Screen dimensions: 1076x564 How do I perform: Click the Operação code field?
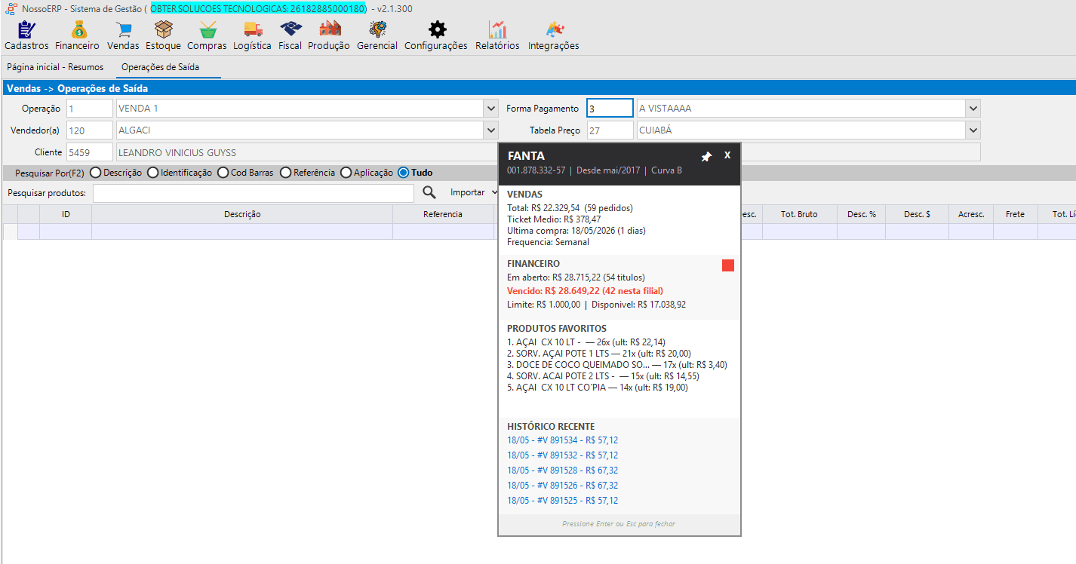(90, 109)
